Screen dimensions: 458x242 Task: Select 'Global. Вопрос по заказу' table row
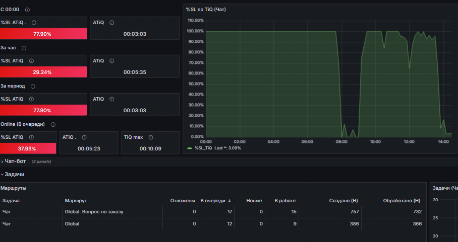click(x=212, y=212)
